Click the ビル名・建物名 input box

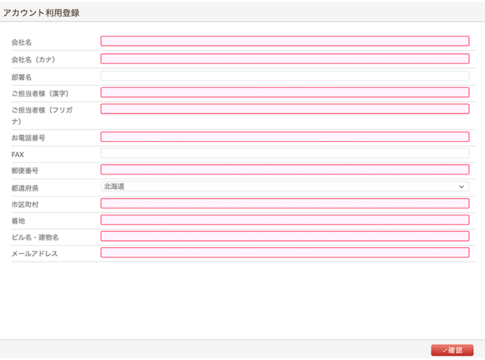point(285,237)
